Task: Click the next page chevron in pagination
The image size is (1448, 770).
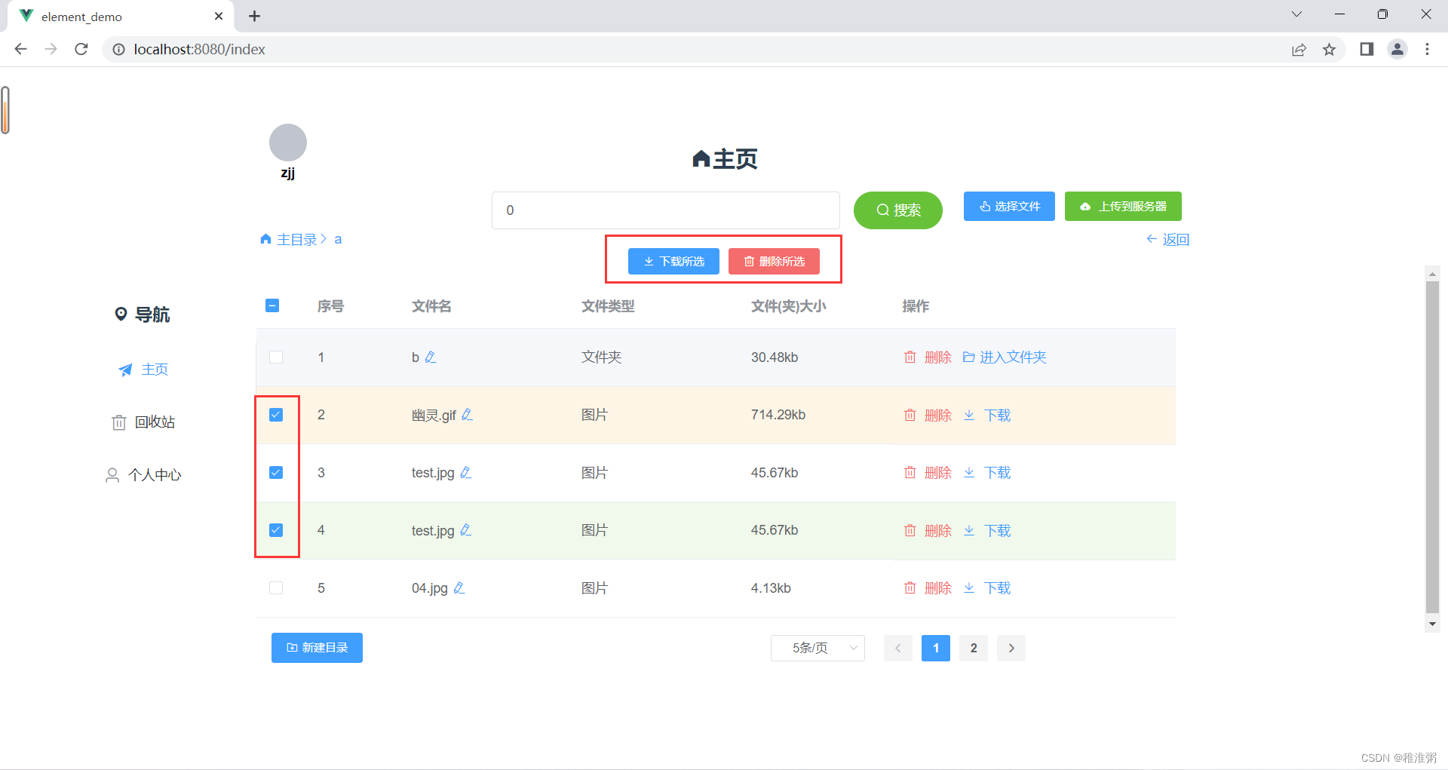Action: coord(1011,647)
